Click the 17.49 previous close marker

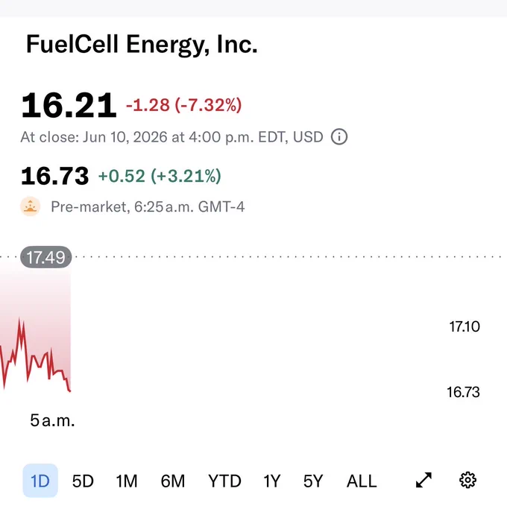46,257
